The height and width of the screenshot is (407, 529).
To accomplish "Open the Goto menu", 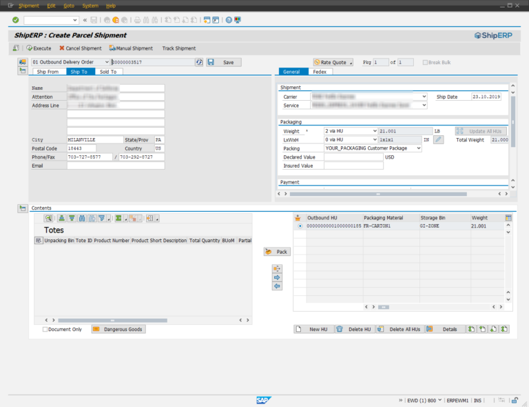I will click(x=69, y=6).
